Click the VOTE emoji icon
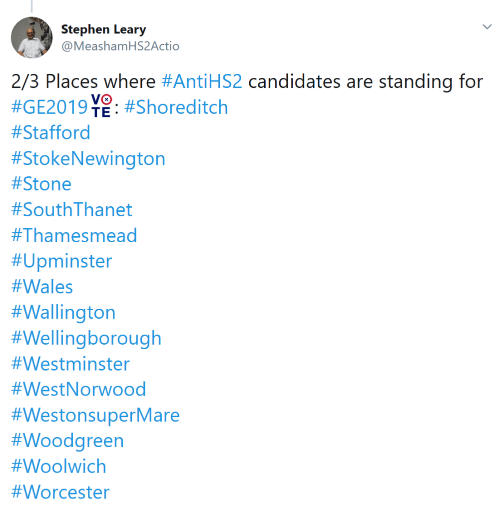504x511 pixels. point(102,107)
